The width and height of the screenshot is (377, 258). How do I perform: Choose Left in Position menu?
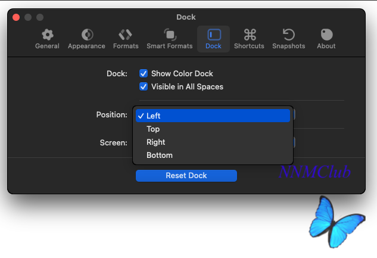click(213, 116)
